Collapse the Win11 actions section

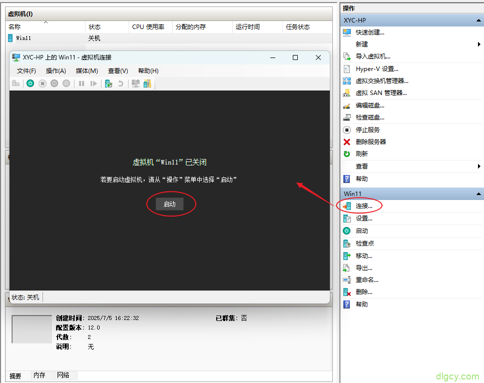[x=478, y=193]
